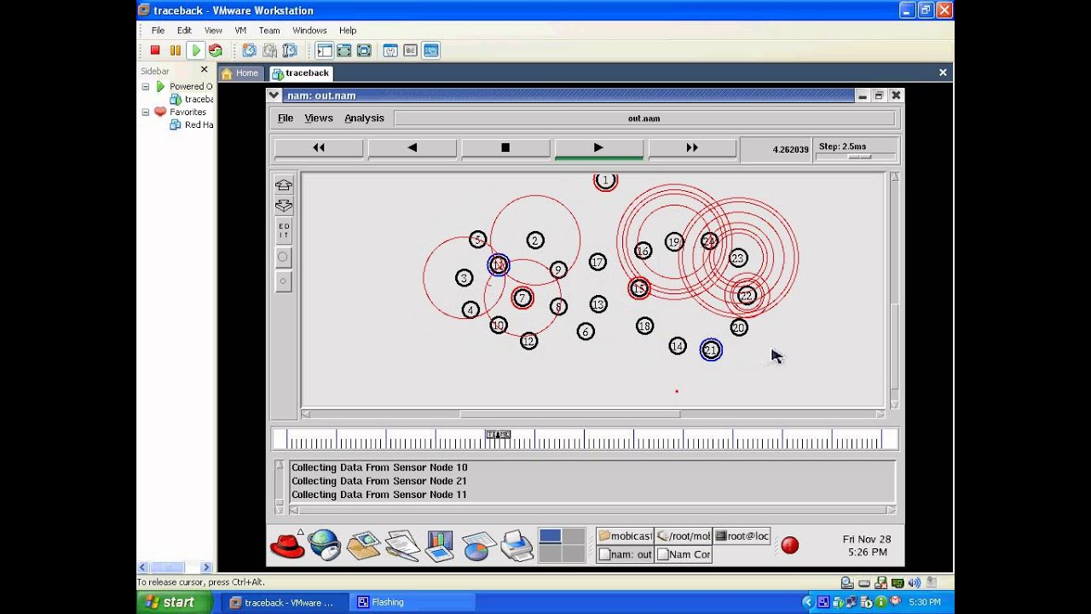Click sensor node 1 in the animation

tap(605, 180)
